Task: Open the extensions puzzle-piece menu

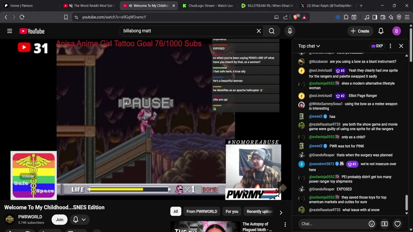Action: point(346,17)
